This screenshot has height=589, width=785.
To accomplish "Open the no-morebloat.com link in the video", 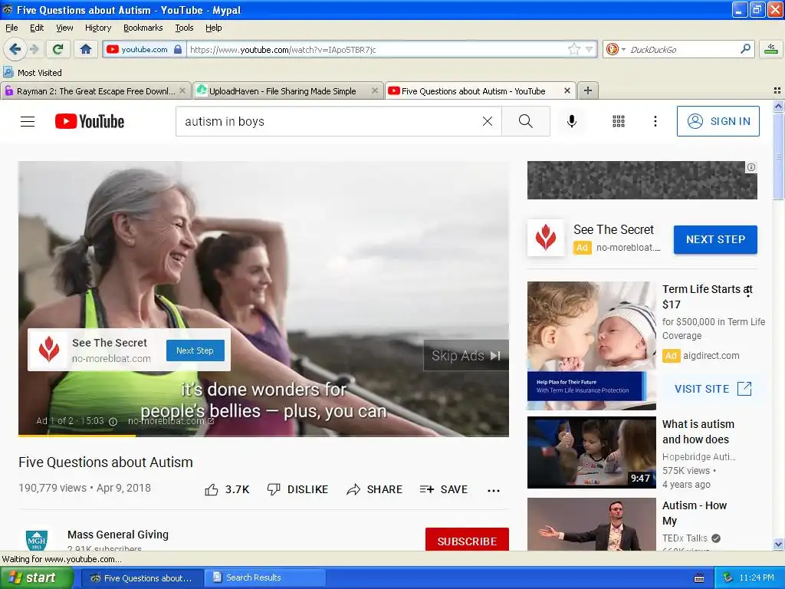I will click(x=169, y=421).
